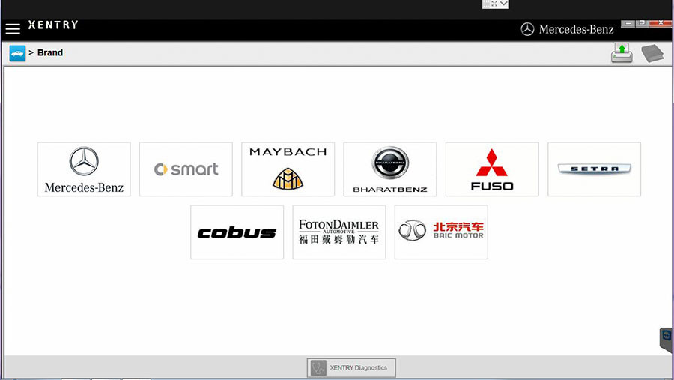The height and width of the screenshot is (380, 674).
Task: Click the Mercedes-Benz logo in header
Action: coord(567,29)
